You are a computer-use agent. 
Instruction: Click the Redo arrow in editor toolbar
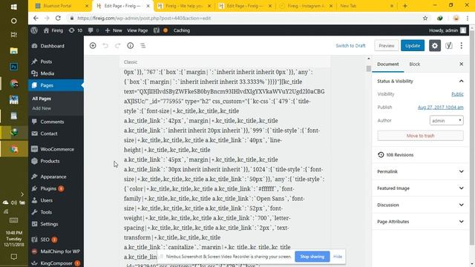(x=117, y=46)
